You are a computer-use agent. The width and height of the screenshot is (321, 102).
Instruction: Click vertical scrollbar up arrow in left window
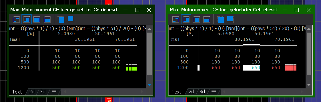(x=149, y=29)
